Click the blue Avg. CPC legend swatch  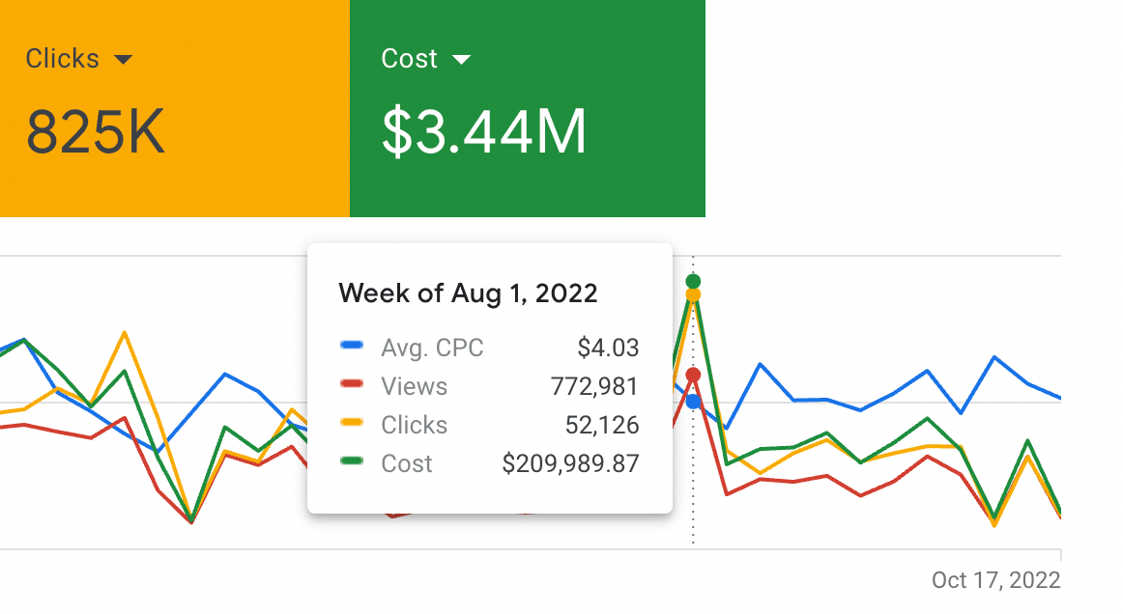click(353, 346)
